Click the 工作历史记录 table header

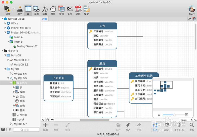(x=144, y=76)
